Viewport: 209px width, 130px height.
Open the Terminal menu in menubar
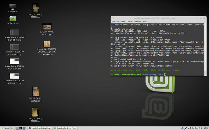click(138, 22)
